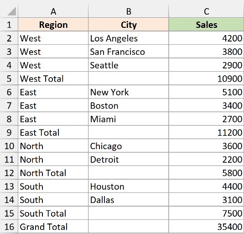Select the Houston cell
244x234 pixels.
coord(129,186)
